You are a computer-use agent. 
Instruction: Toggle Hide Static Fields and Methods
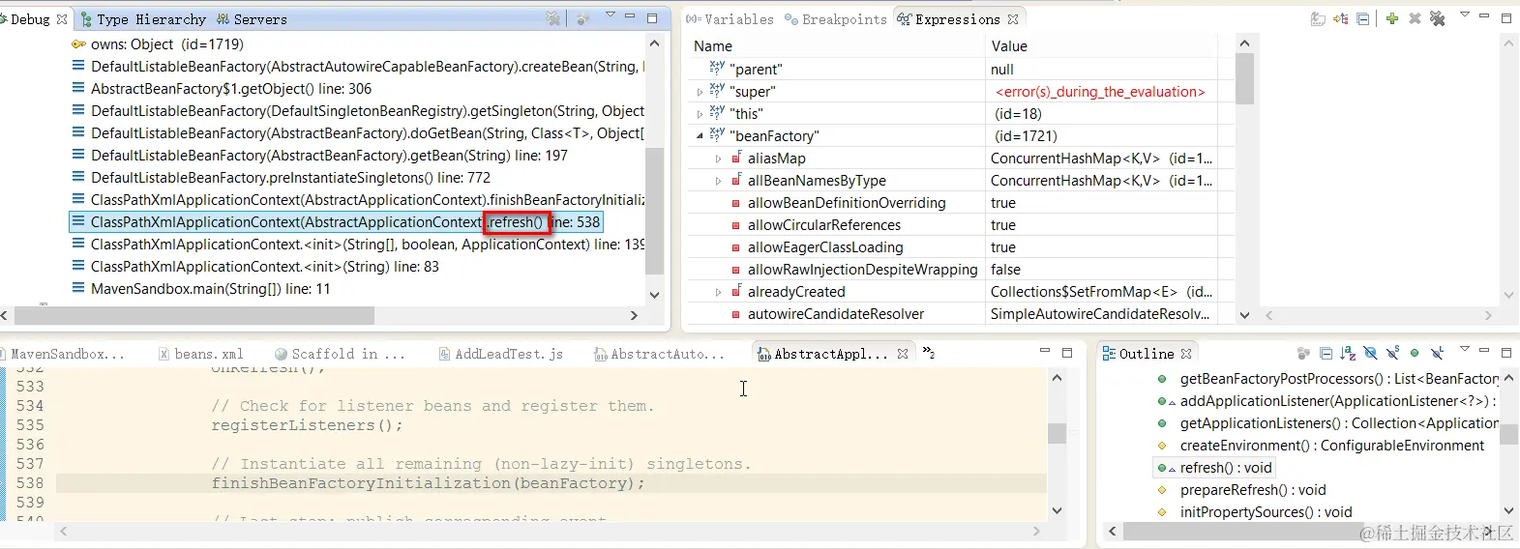pyautogui.click(x=1392, y=354)
